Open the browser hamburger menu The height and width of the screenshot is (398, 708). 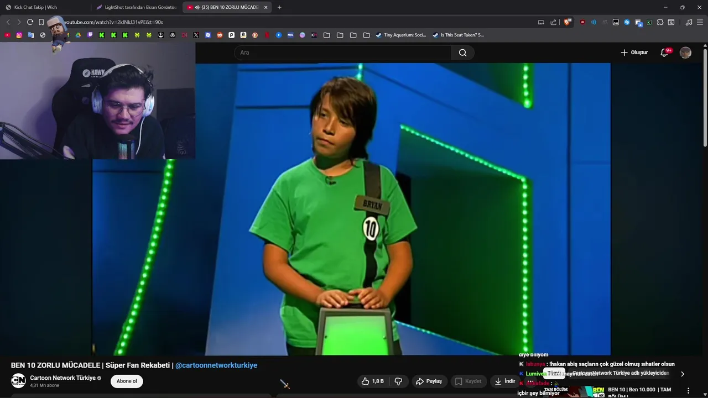700,22
